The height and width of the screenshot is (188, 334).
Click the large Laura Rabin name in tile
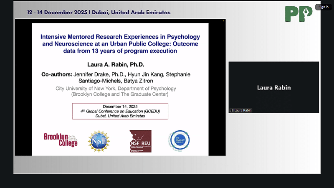pyautogui.click(x=273, y=88)
